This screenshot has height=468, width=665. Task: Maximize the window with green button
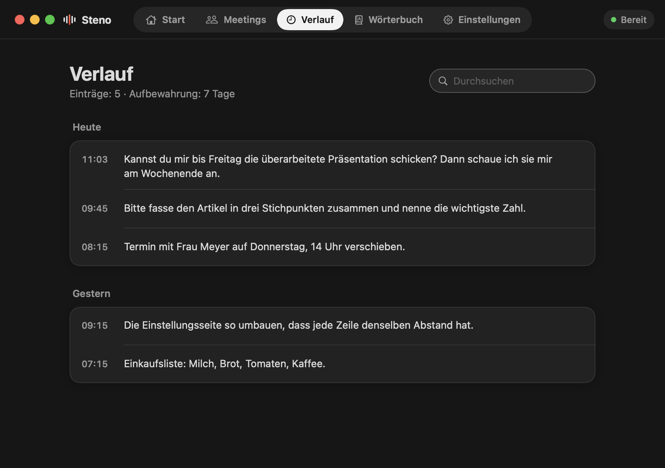coord(50,20)
